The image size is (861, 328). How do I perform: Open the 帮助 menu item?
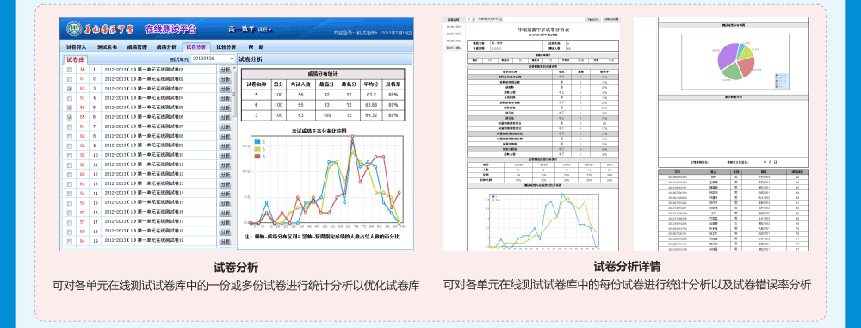click(x=256, y=47)
